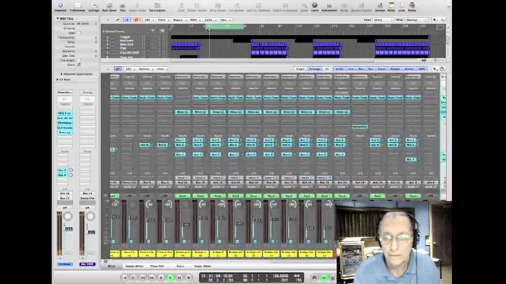This screenshot has height=284, width=506.
Task: Click the transport Forward button
Action: [152, 278]
